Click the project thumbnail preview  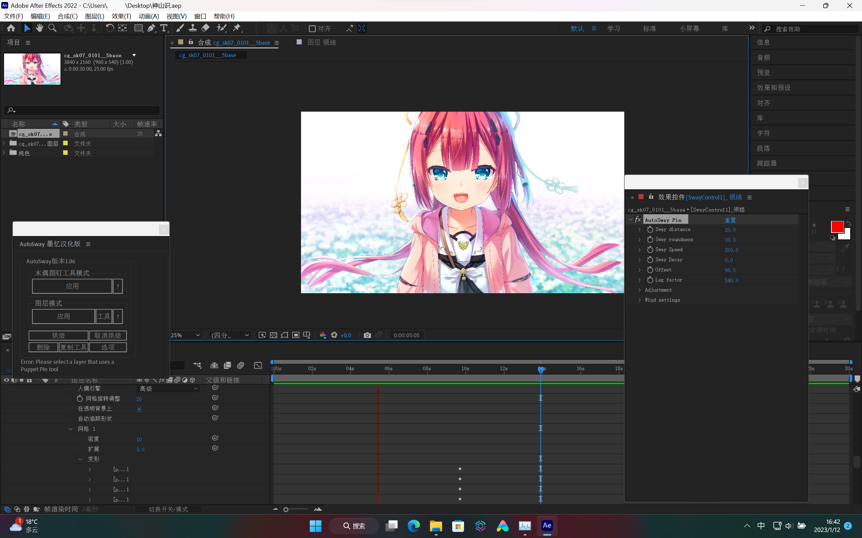tap(32, 69)
